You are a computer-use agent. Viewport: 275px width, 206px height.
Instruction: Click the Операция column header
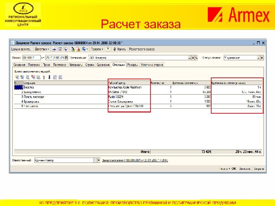click(65, 83)
